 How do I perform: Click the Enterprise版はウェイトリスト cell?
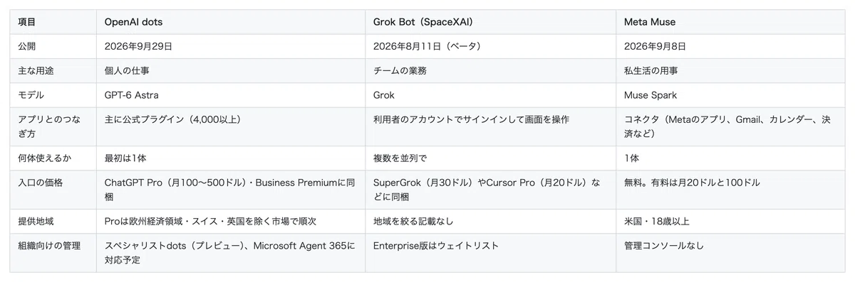[491, 254]
